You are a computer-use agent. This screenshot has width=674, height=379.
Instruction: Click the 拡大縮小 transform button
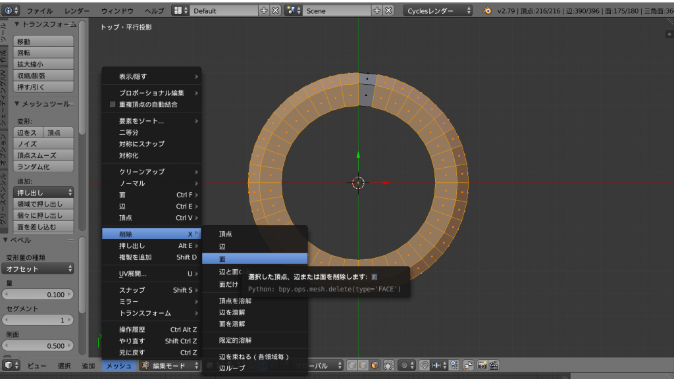tap(43, 64)
